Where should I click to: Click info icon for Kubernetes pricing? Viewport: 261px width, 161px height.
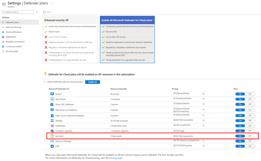[204, 126]
